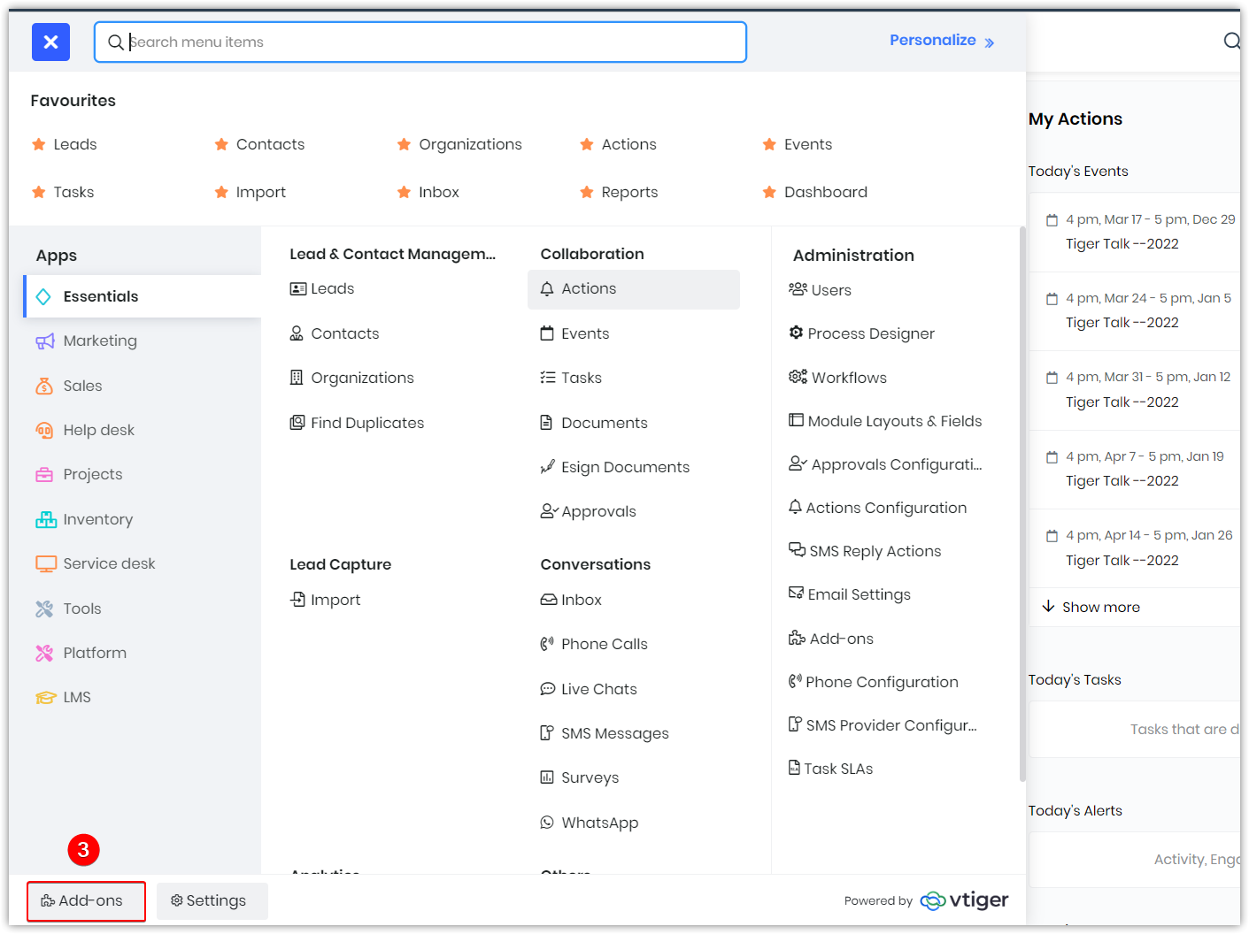Open Approvals under Collaboration
The image size is (1249, 934).
point(589,511)
